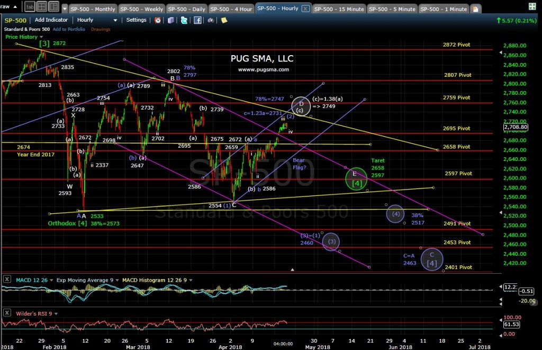This screenshot has width=542, height=350.
Task: Switch to SP-500 - 4 Hour tab
Action: pyautogui.click(x=231, y=9)
